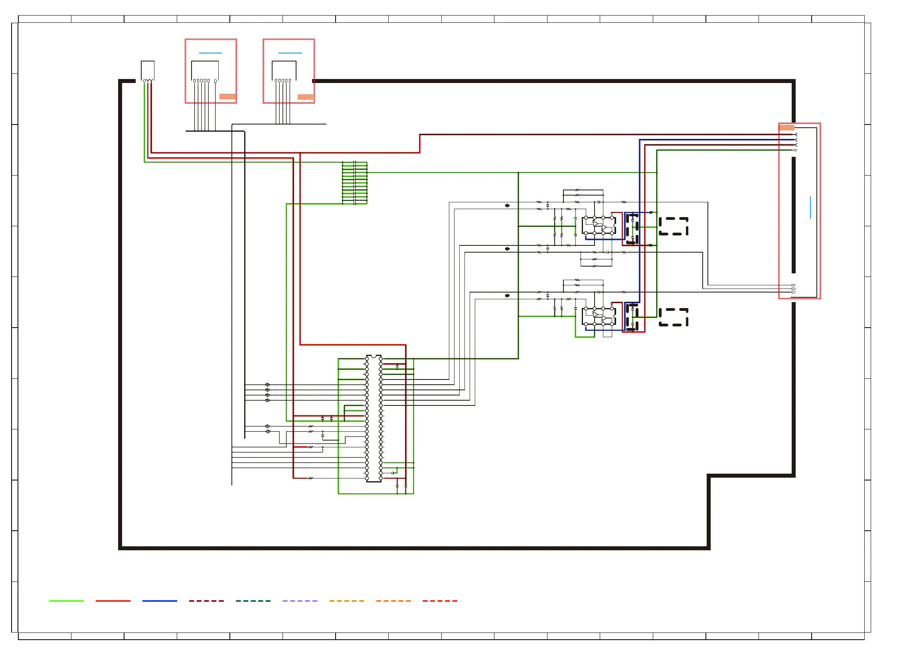Select the small three-pin connector at top left
This screenshot has width=905, height=672.
pos(148,71)
